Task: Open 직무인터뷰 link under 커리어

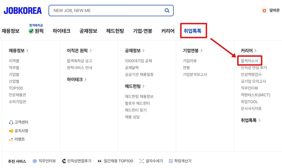Action: pyautogui.click(x=250, y=88)
